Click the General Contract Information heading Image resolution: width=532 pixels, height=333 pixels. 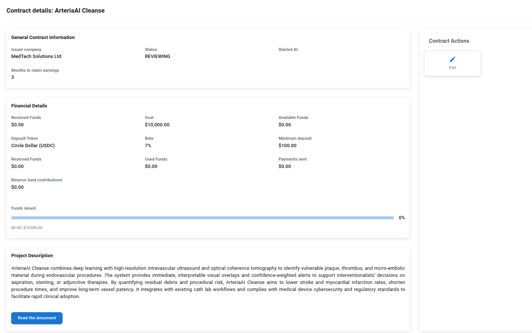[43, 38]
